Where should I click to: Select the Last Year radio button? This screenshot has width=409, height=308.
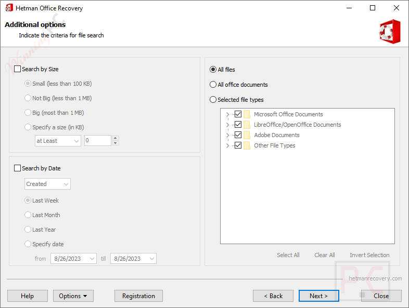click(28, 230)
